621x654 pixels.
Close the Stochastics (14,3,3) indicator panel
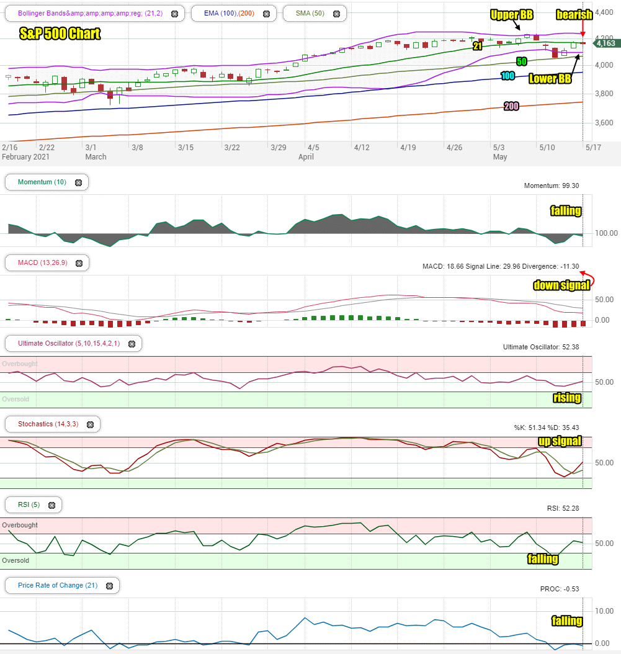[x=90, y=424]
